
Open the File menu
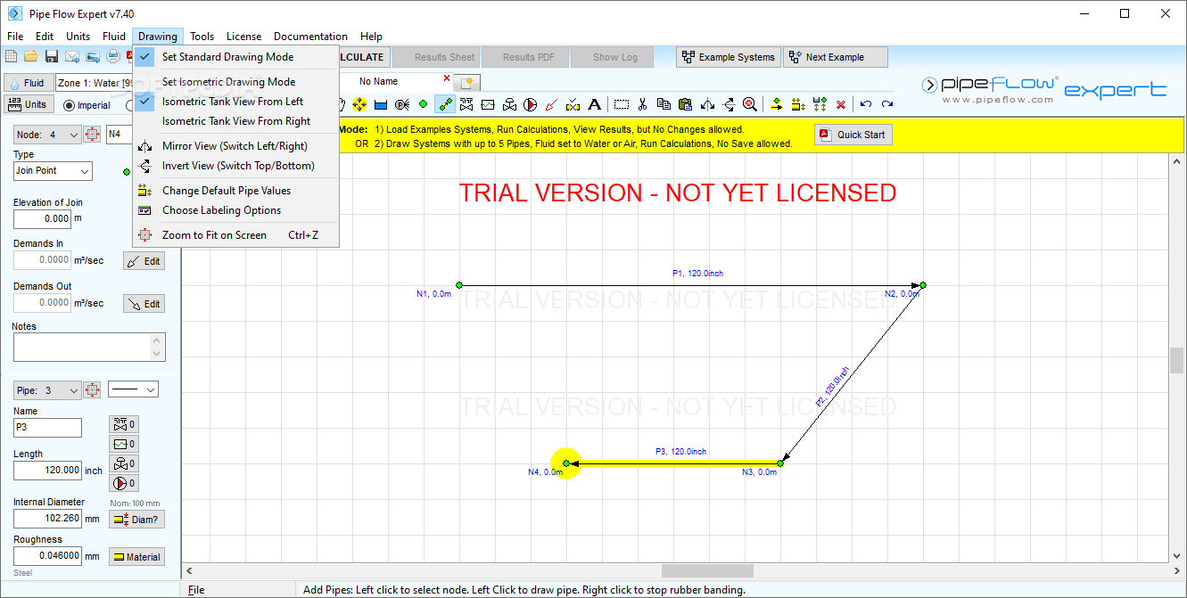click(15, 37)
